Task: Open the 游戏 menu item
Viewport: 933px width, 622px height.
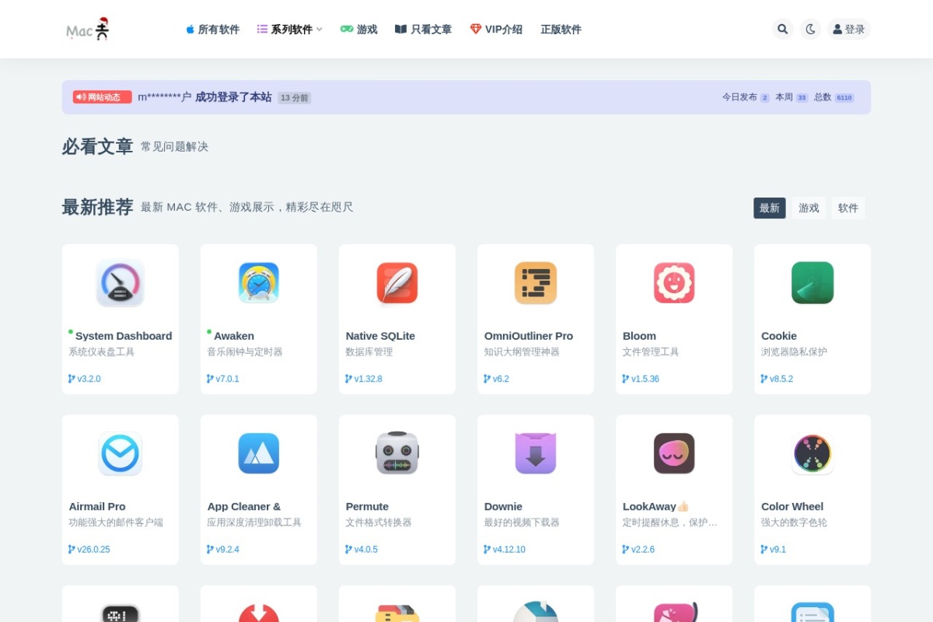Action: click(x=358, y=30)
